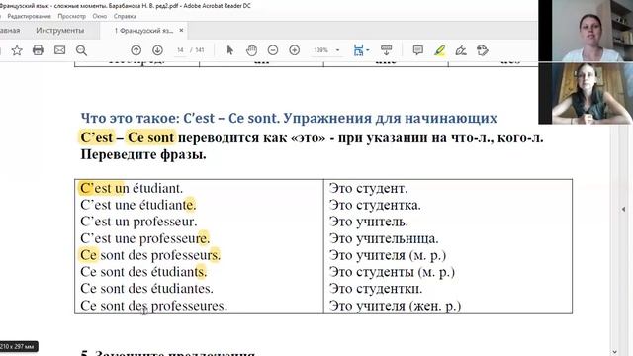The height and width of the screenshot is (356, 633).
Task: Click the text Ce sont des étudiantes.
Action: tap(147, 289)
